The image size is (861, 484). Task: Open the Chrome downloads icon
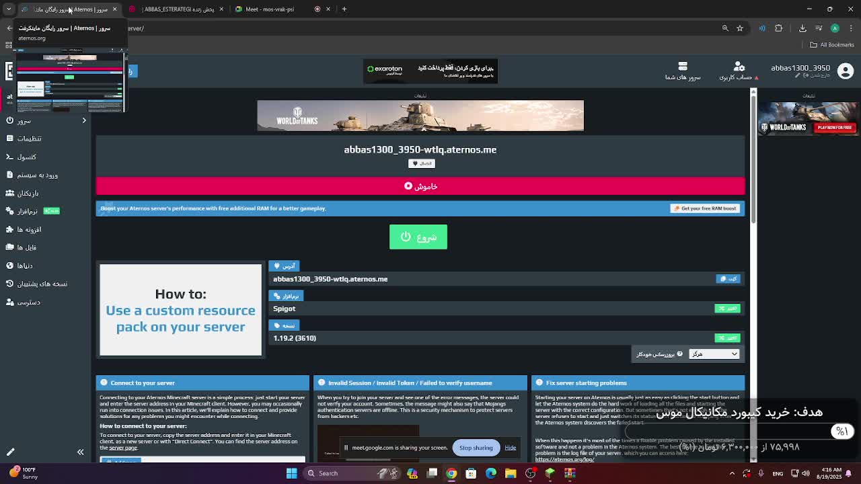pyautogui.click(x=802, y=28)
